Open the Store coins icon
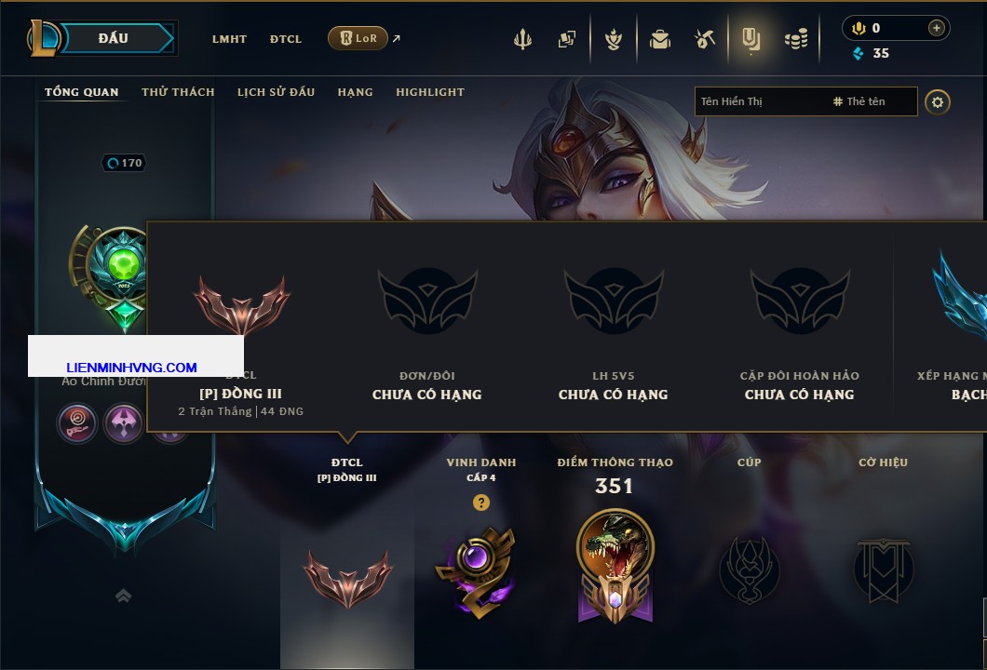The height and width of the screenshot is (670, 987). [796, 40]
